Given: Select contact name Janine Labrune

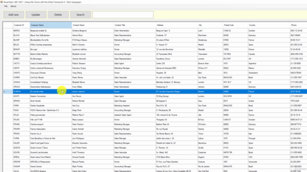Looking at the screenshot, I should click(x=93, y=91).
